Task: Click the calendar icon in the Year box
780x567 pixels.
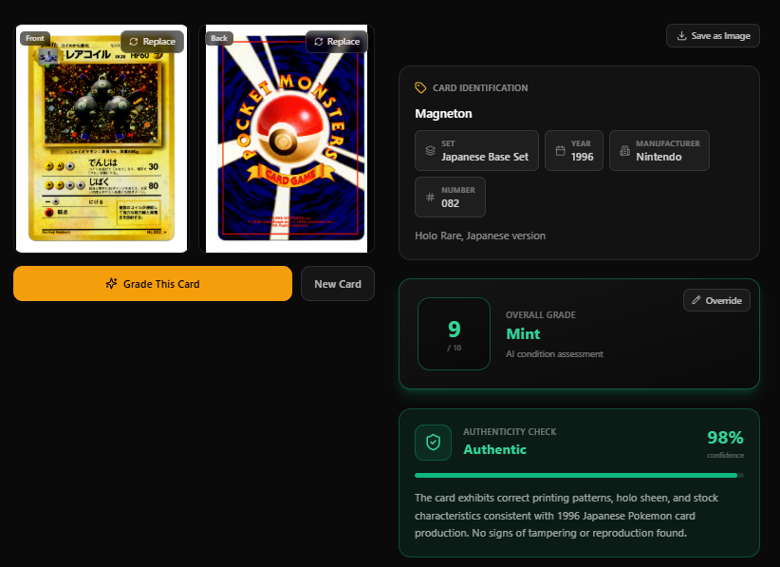Action: 560,151
